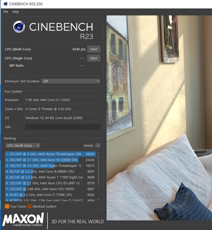Click the ranking list scroll down arrow
212x230 pixels.
pyautogui.click(x=98, y=199)
